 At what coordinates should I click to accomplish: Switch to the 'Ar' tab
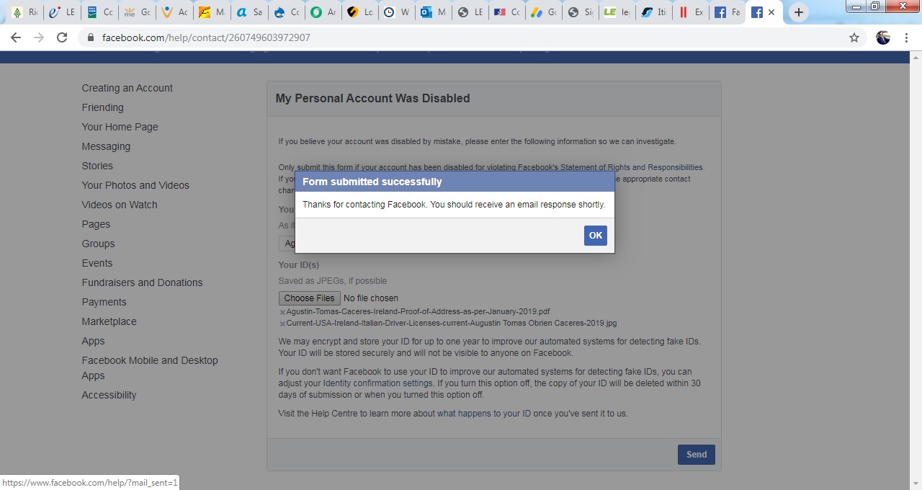tap(324, 12)
